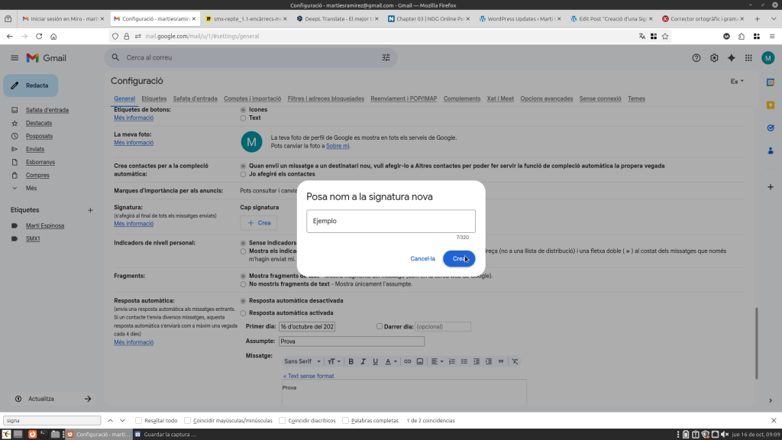Expand 'Més' in the left sidebar

tap(31, 188)
